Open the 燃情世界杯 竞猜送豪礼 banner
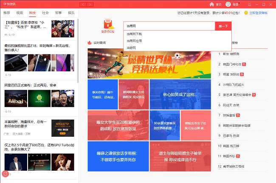The image size is (276, 183). coord(149,64)
